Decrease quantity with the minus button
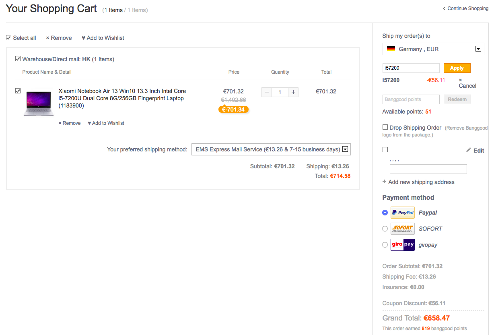The height and width of the screenshot is (335, 496). click(266, 92)
